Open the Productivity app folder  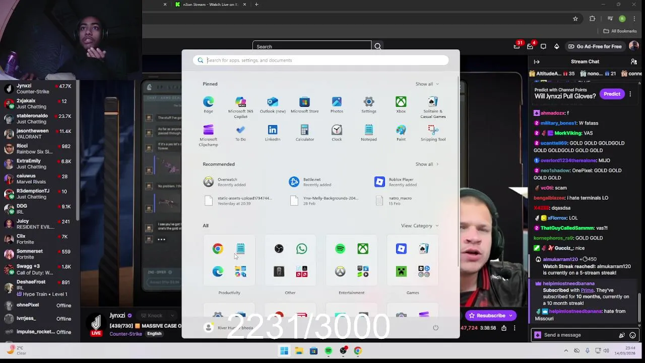tap(229, 260)
